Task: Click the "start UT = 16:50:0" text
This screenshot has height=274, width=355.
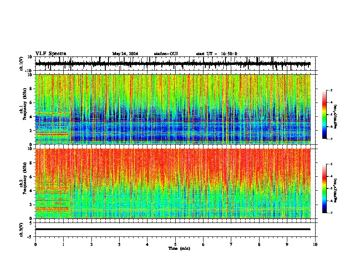Action: click(x=216, y=54)
